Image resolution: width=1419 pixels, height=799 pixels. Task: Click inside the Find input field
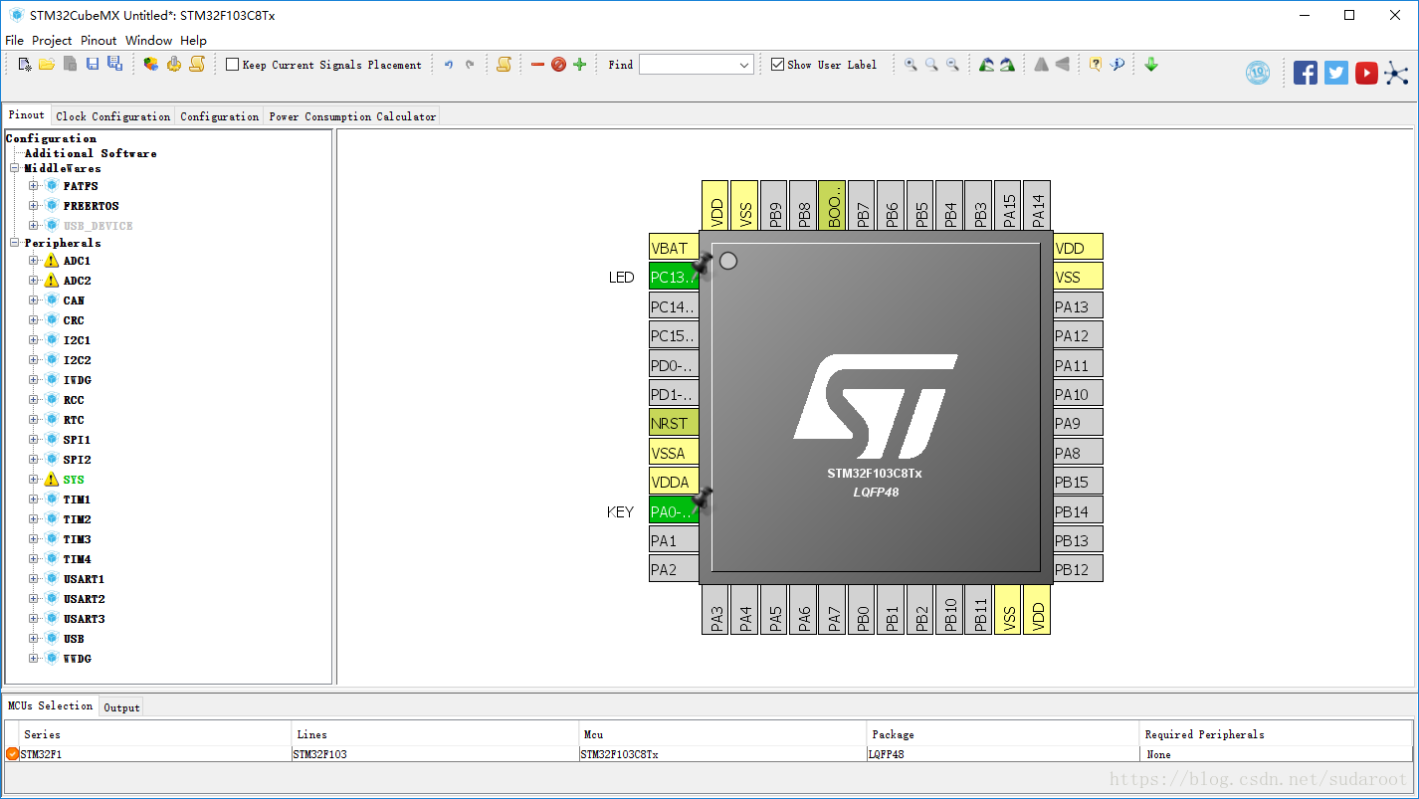tap(688, 65)
